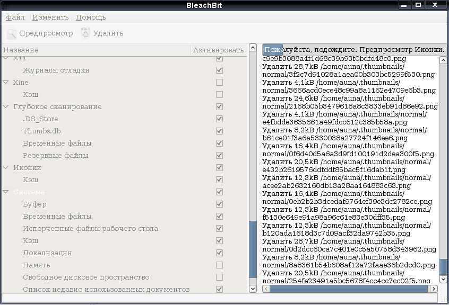Minimize the BleachBit window

(404, 5)
